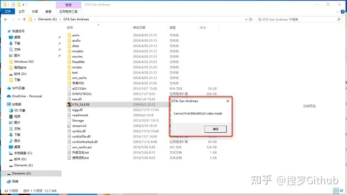This screenshot has width=347, height=195.
Task: Open the address bar history dropdown
Action: [246, 19]
